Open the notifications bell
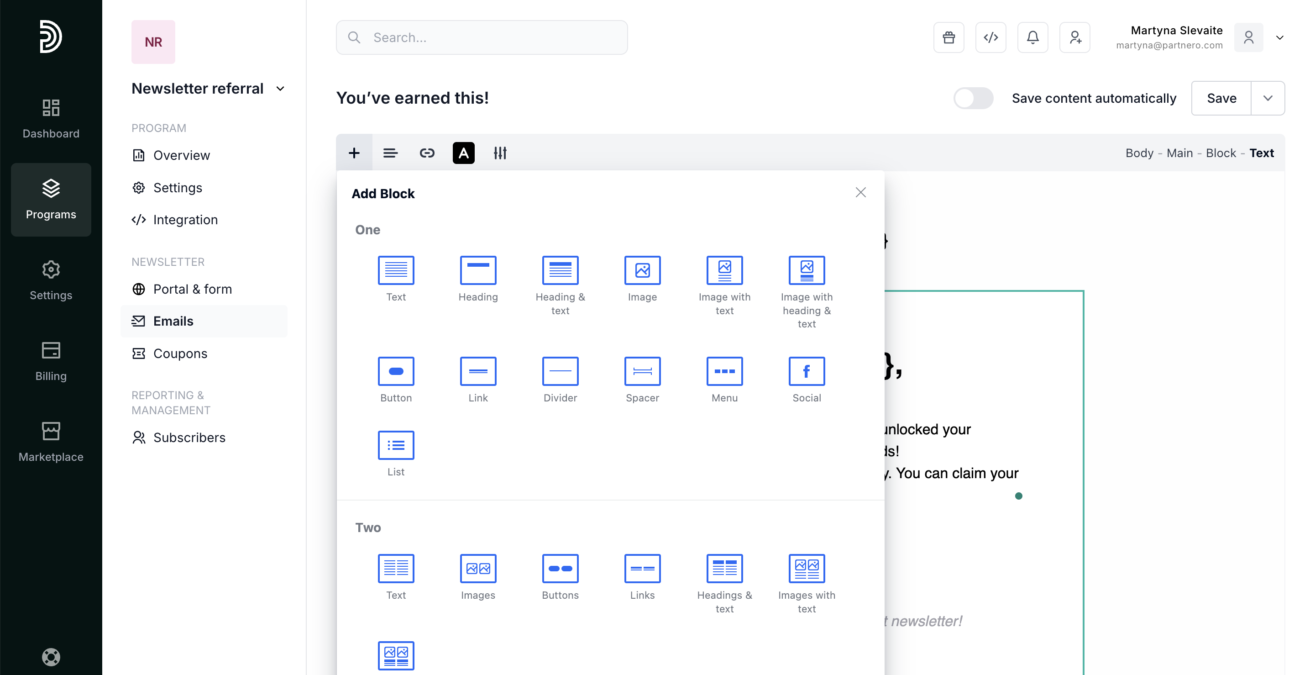Viewport: 1310px width, 675px height. (1032, 37)
